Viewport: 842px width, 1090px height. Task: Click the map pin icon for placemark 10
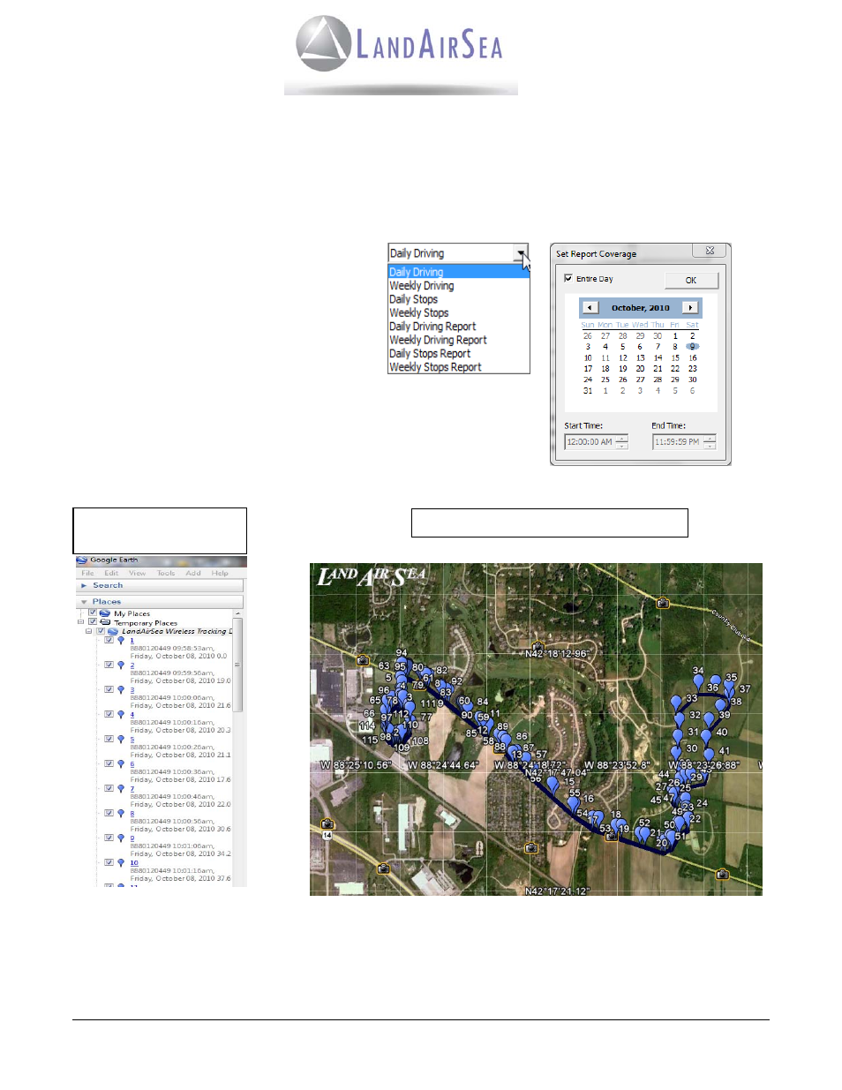(x=121, y=863)
